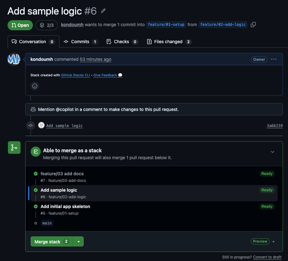
Task: Click the commit author avatar
Action: tap(41, 125)
